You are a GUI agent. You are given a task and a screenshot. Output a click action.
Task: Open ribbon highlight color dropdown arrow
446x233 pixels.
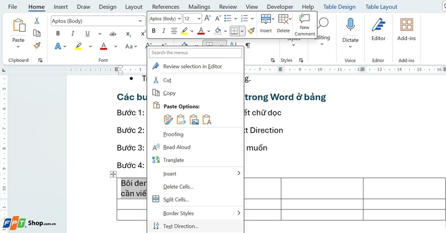tap(90, 46)
